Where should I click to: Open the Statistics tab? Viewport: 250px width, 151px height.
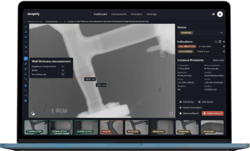click(x=137, y=14)
